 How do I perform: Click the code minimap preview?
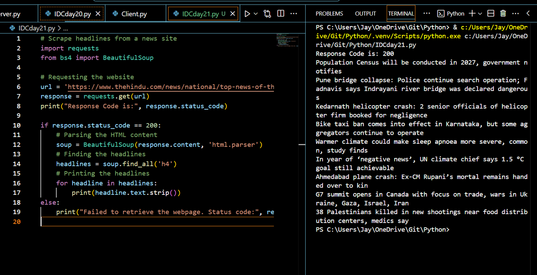288,39
